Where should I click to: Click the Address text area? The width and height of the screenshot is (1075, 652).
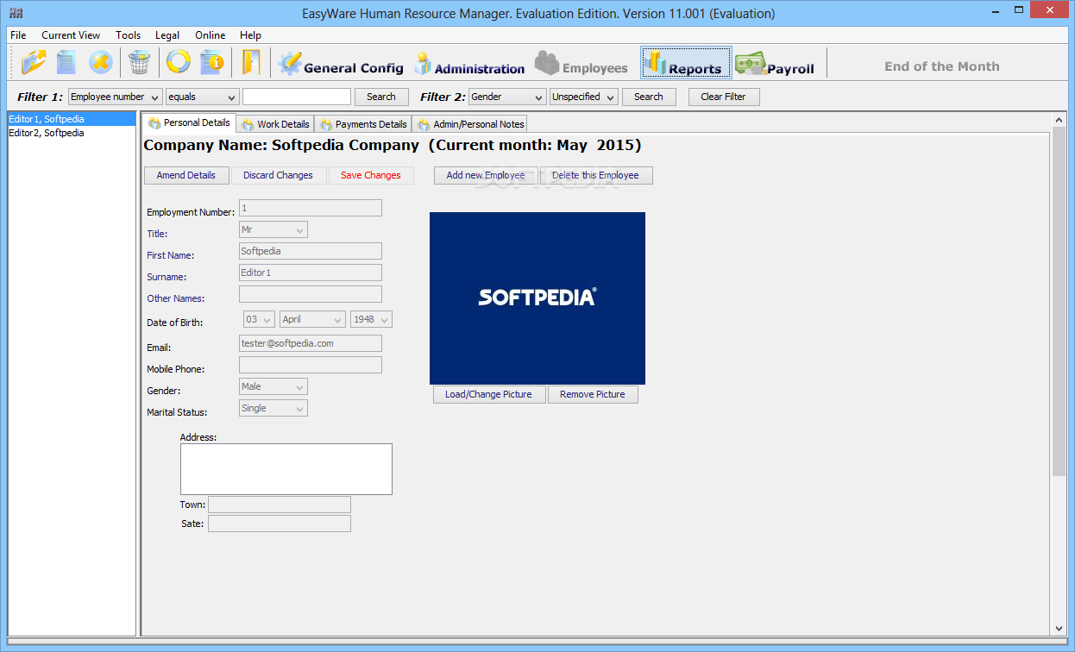[286, 469]
